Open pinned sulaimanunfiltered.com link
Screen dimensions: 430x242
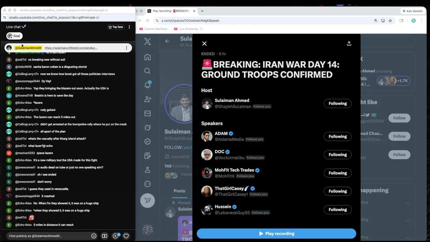pos(71,48)
